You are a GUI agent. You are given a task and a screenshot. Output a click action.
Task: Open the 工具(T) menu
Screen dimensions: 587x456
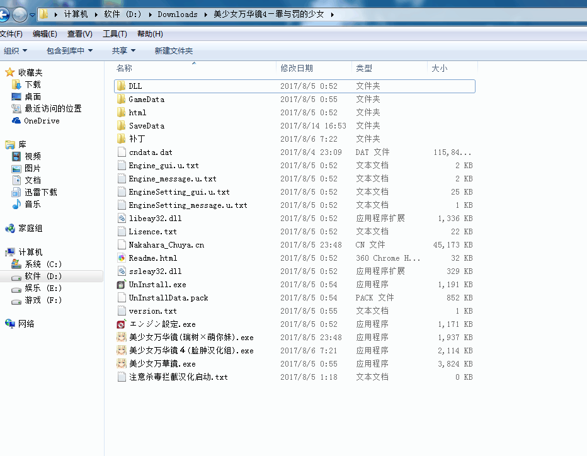coord(115,33)
